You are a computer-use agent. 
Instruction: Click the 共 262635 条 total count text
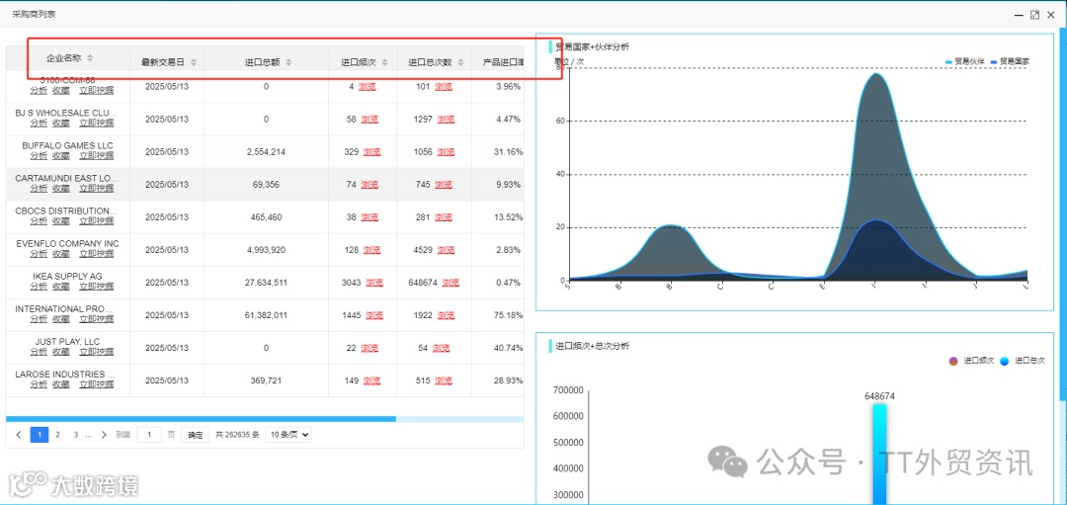[237, 435]
